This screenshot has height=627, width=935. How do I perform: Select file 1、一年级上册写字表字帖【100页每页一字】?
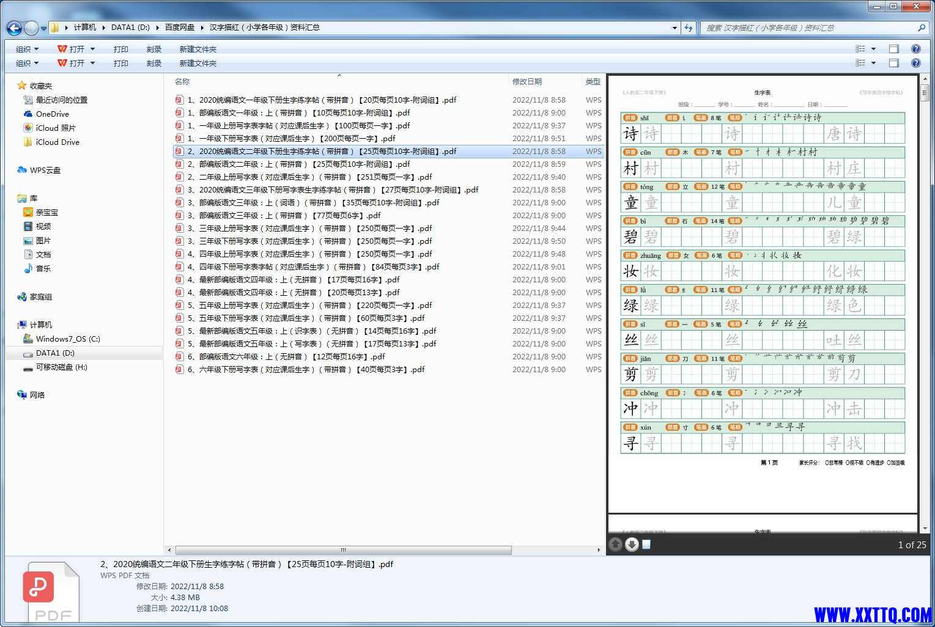pos(298,125)
